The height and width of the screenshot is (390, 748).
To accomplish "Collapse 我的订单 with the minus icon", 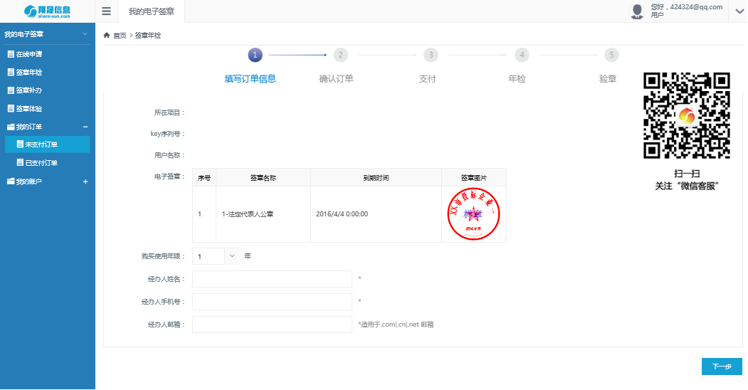I will [85, 127].
